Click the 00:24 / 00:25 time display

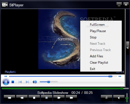pos(82,93)
